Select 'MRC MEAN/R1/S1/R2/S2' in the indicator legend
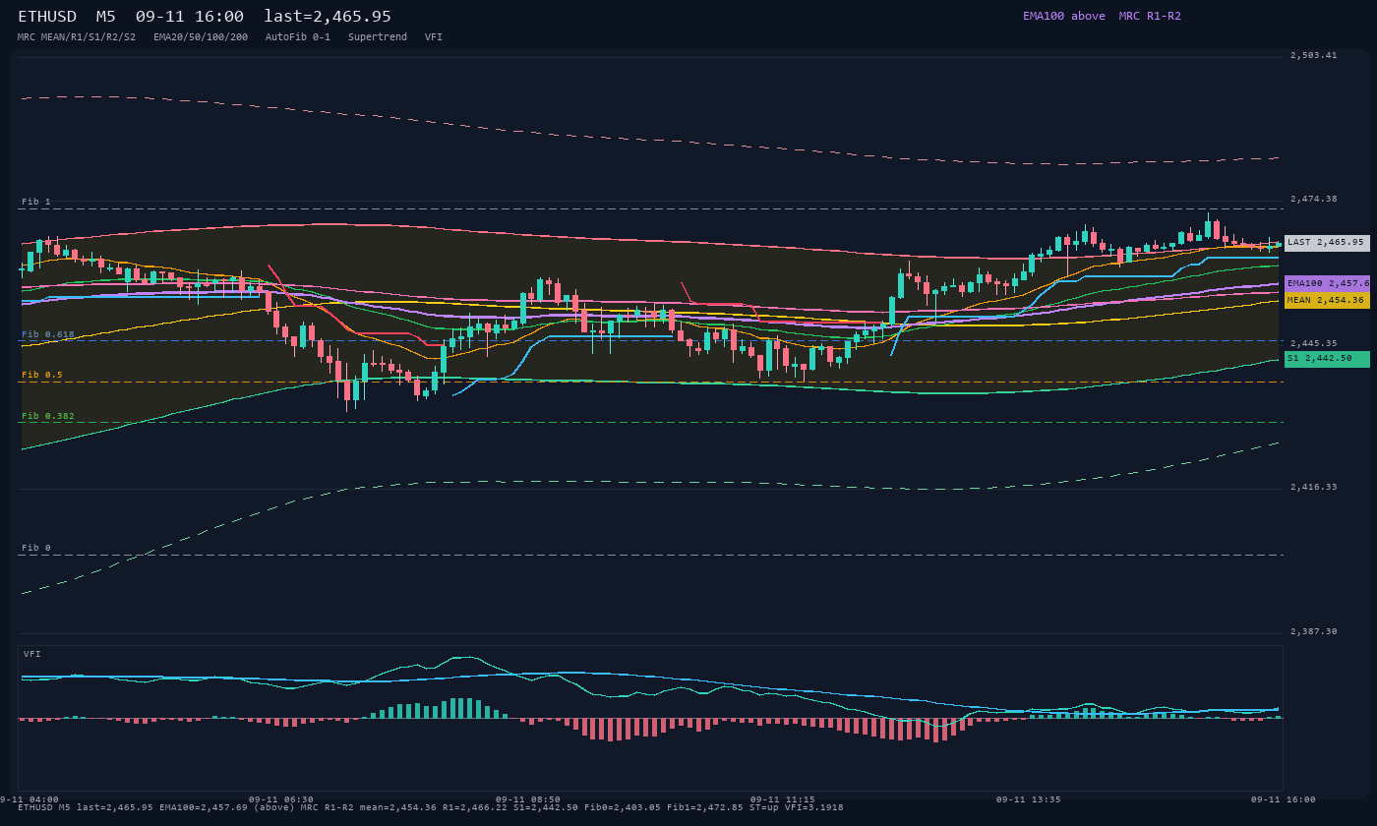 [x=77, y=37]
